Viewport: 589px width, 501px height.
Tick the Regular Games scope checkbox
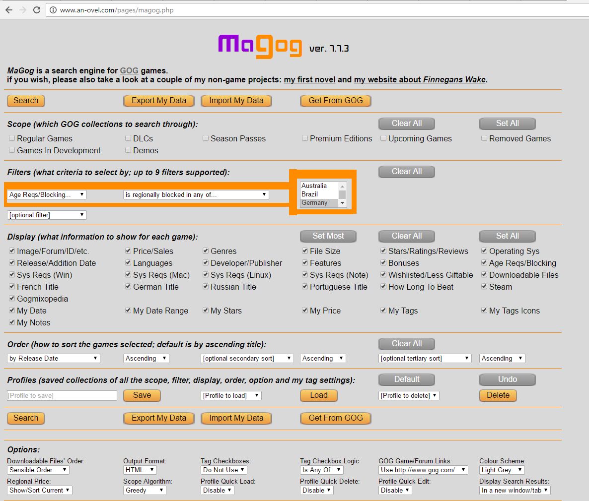(12, 138)
